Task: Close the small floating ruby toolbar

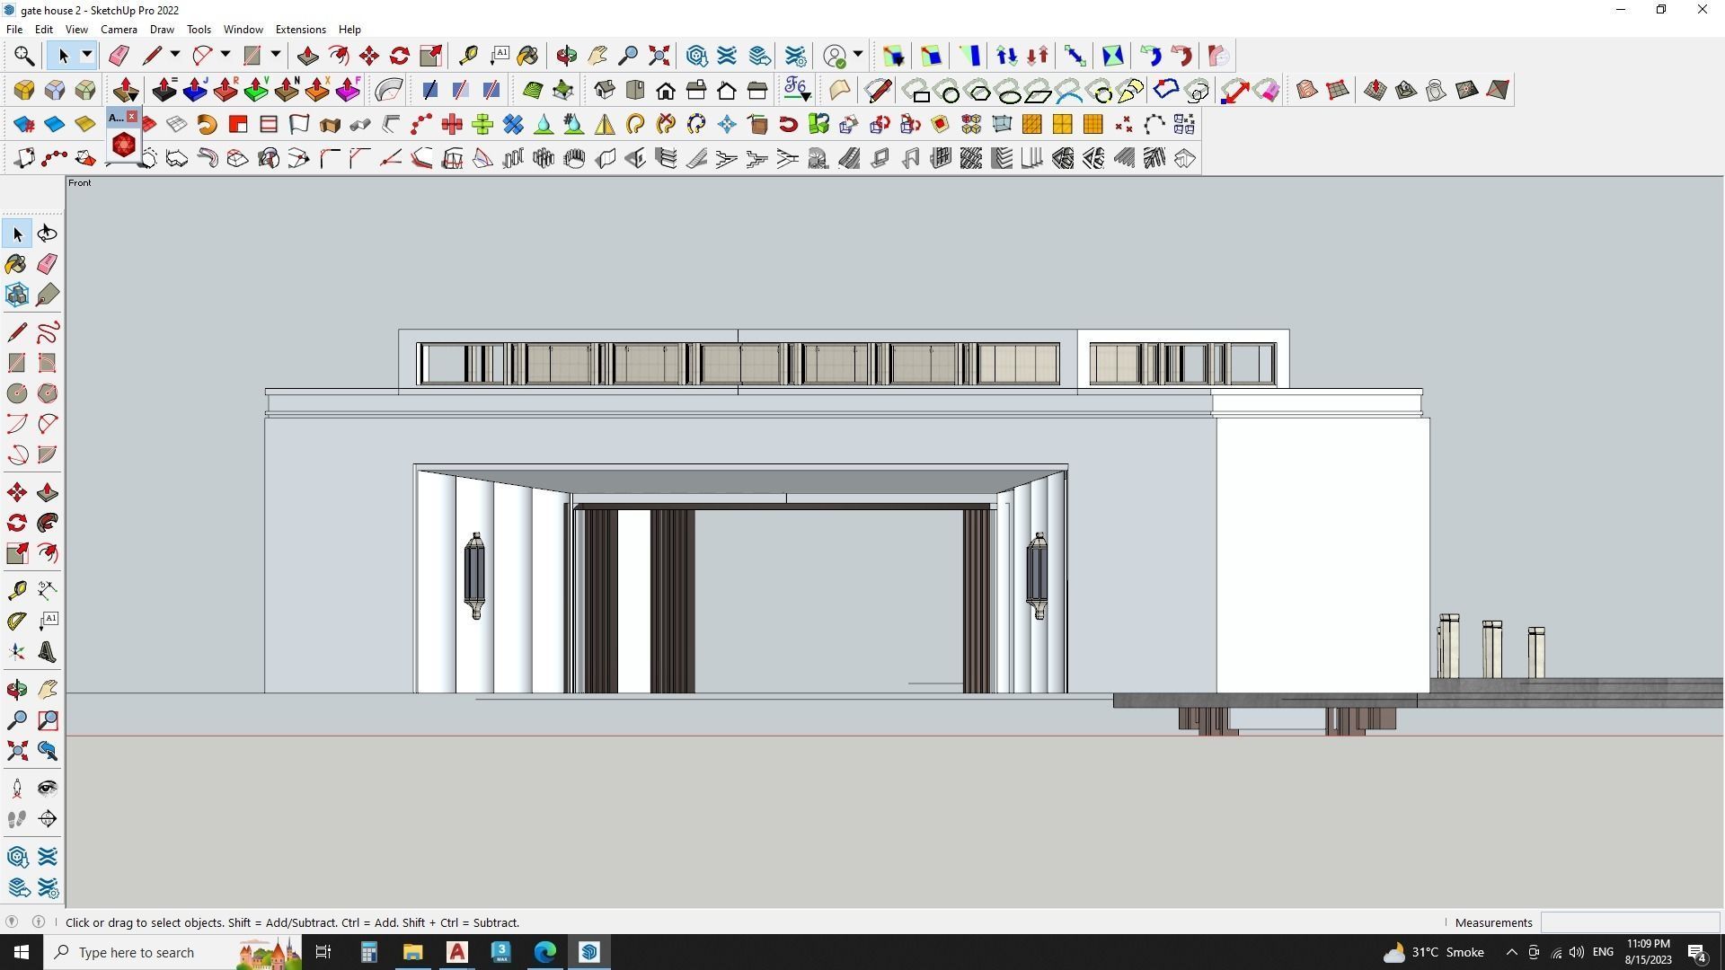Action: (x=132, y=117)
